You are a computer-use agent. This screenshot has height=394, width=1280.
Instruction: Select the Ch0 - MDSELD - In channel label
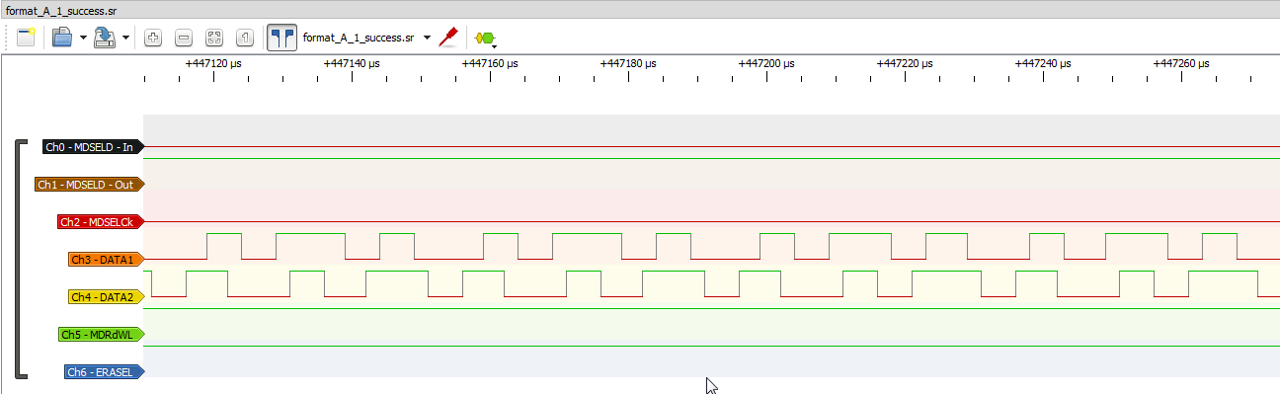[x=94, y=147]
